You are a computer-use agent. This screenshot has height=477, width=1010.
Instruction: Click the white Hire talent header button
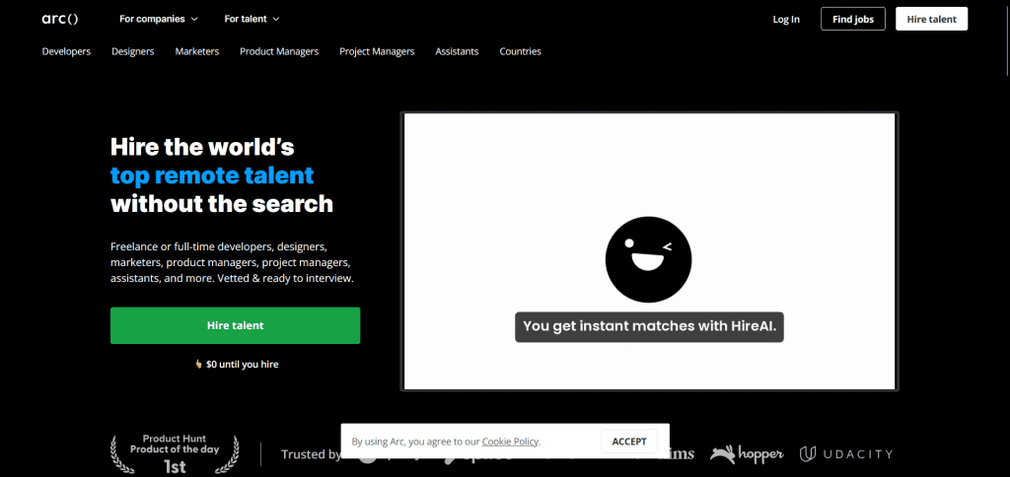tap(931, 19)
